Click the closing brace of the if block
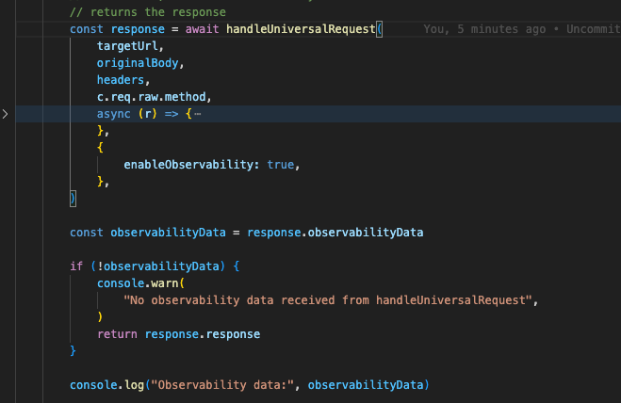621x403 pixels. 73,351
